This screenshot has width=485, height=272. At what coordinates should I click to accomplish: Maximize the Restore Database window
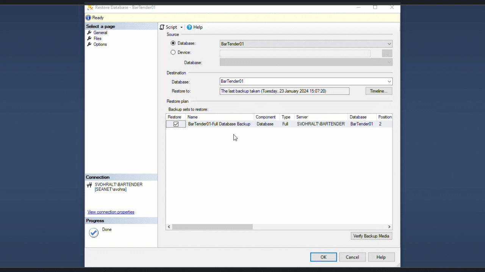375,7
